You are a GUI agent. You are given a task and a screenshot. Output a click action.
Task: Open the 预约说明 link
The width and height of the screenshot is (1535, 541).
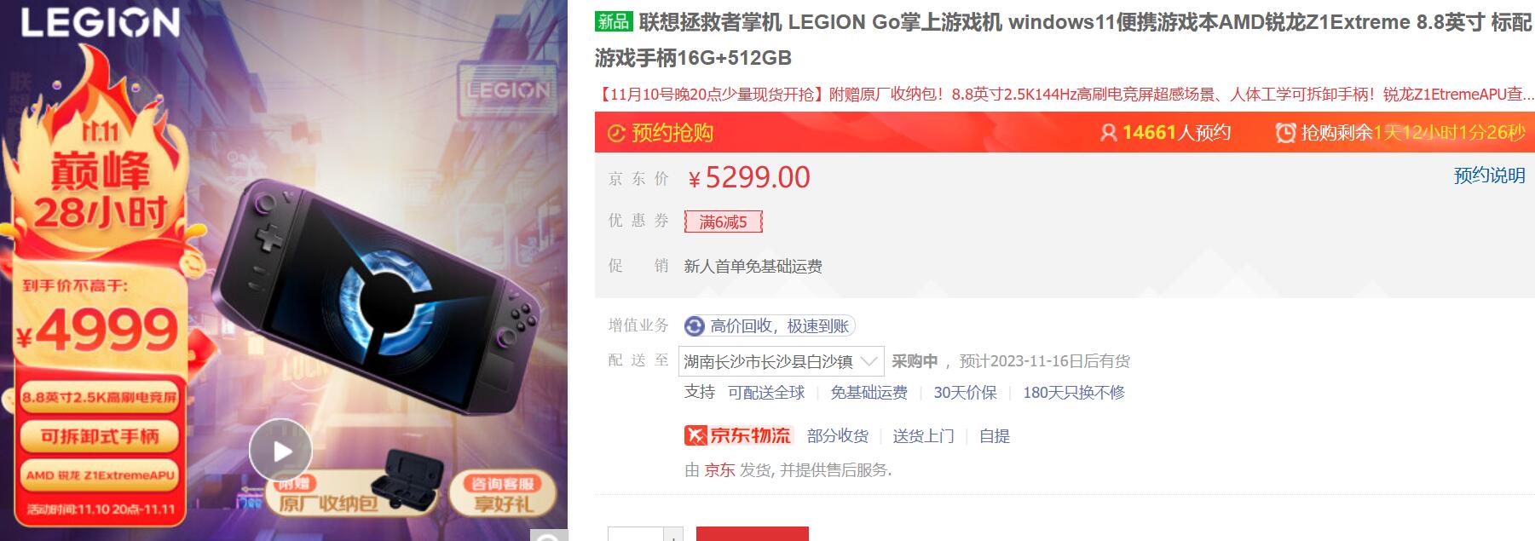1489,176
